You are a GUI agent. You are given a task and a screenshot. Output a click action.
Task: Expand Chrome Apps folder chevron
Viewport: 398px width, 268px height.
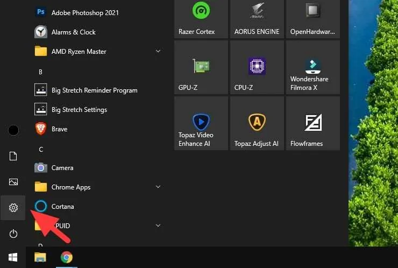pos(158,187)
